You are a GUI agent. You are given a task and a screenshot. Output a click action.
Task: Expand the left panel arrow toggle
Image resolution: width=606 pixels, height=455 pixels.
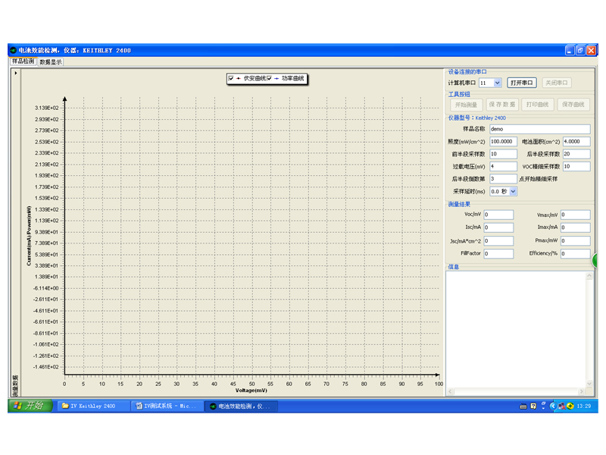[x=15, y=73]
